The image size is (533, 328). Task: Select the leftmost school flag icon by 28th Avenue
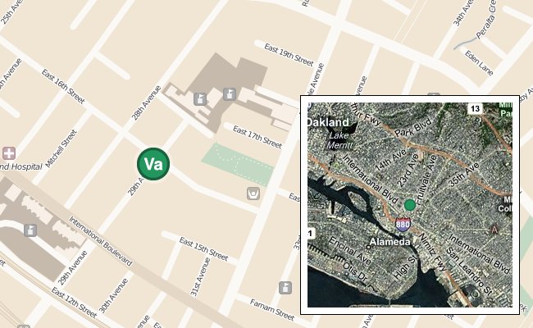pyautogui.click(x=200, y=99)
